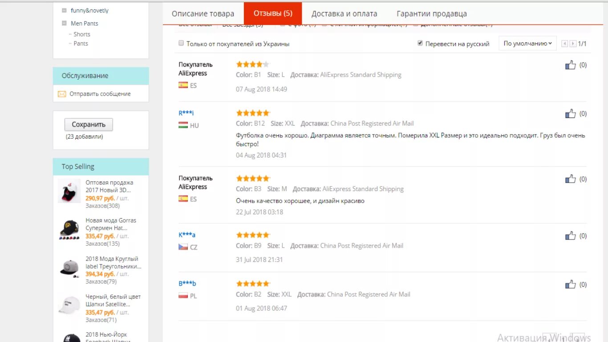Click the Hungary flag under R***i

(x=183, y=125)
